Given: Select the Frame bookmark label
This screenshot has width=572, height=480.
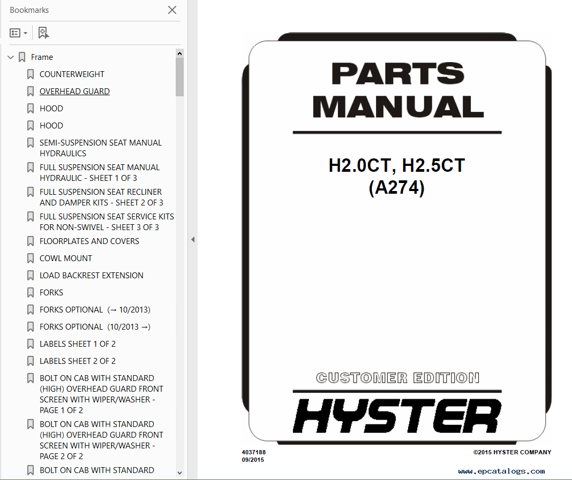Looking at the screenshot, I should click(42, 57).
